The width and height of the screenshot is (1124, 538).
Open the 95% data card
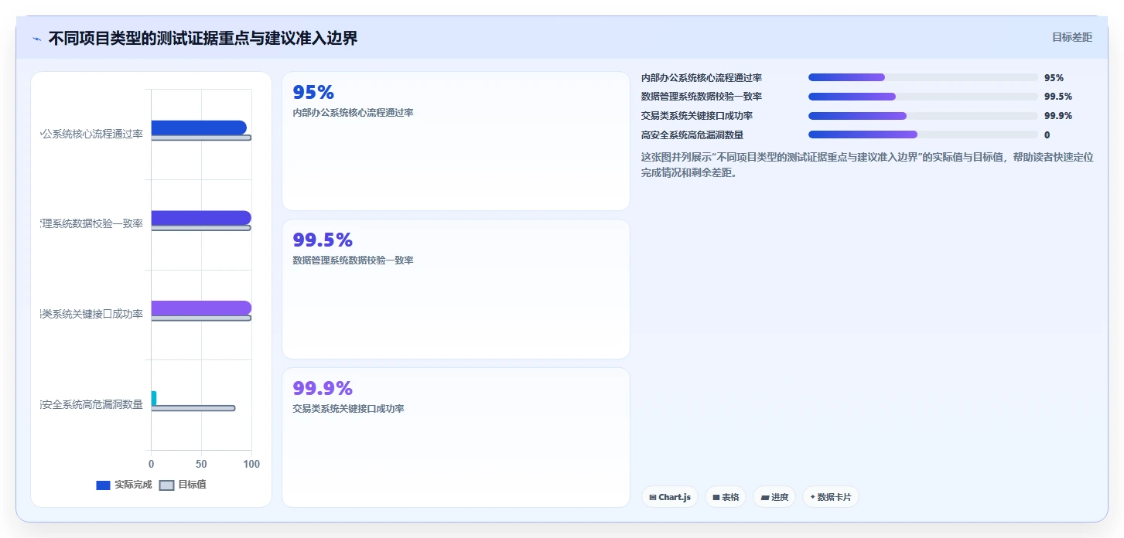point(456,141)
